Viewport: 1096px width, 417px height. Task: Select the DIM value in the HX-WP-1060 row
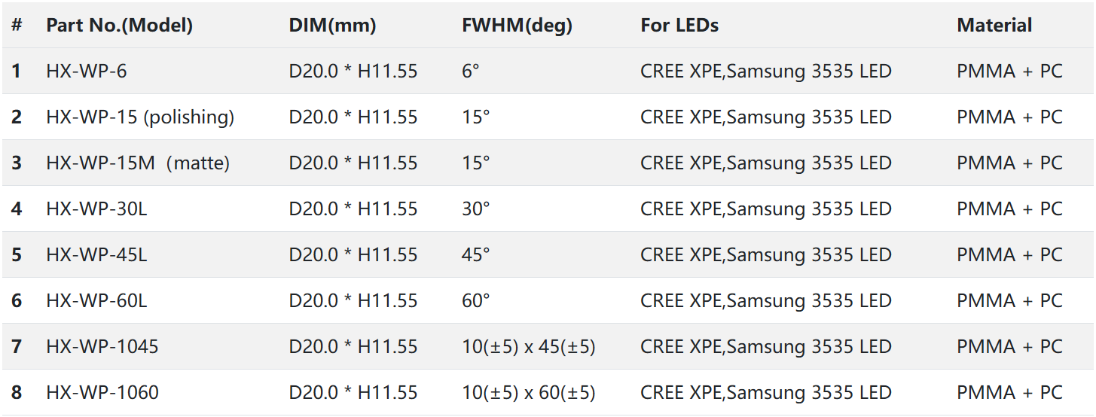pos(353,393)
